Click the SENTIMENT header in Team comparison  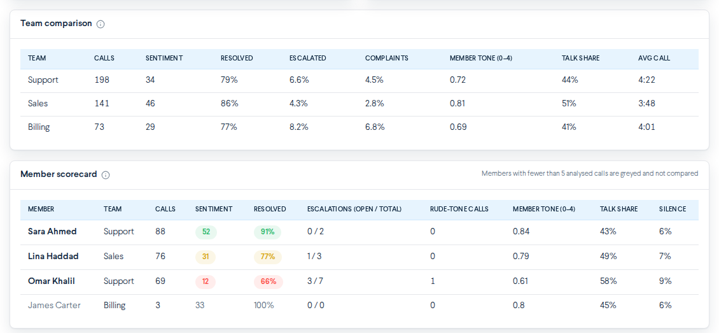[164, 58]
